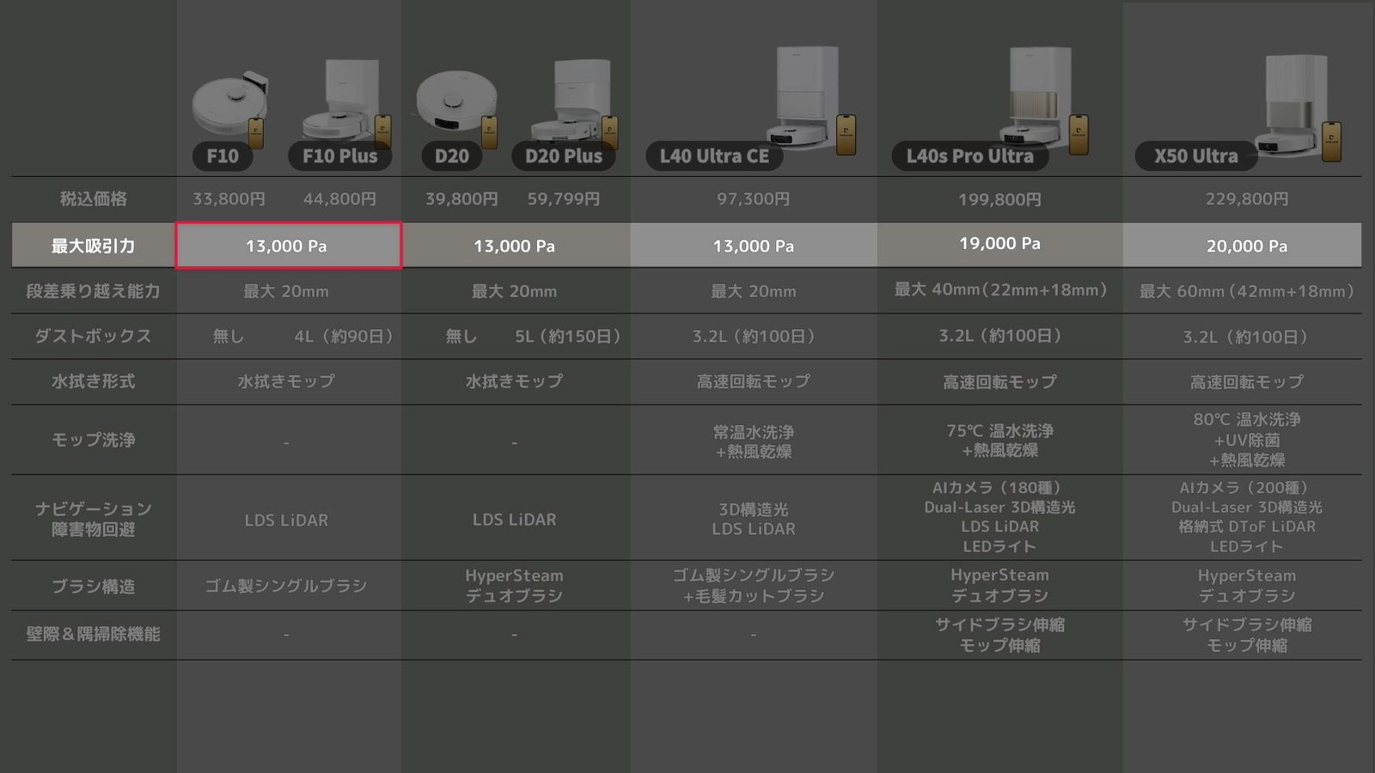The width and height of the screenshot is (1375, 773).
Task: Select "高速回転モップ" under L40 Ultra CE
Action: click(x=754, y=381)
